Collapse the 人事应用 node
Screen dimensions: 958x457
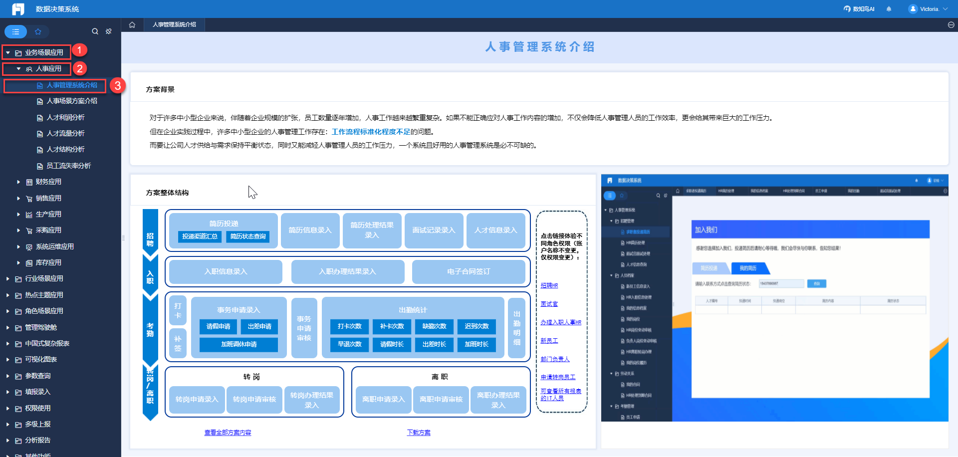coord(18,69)
